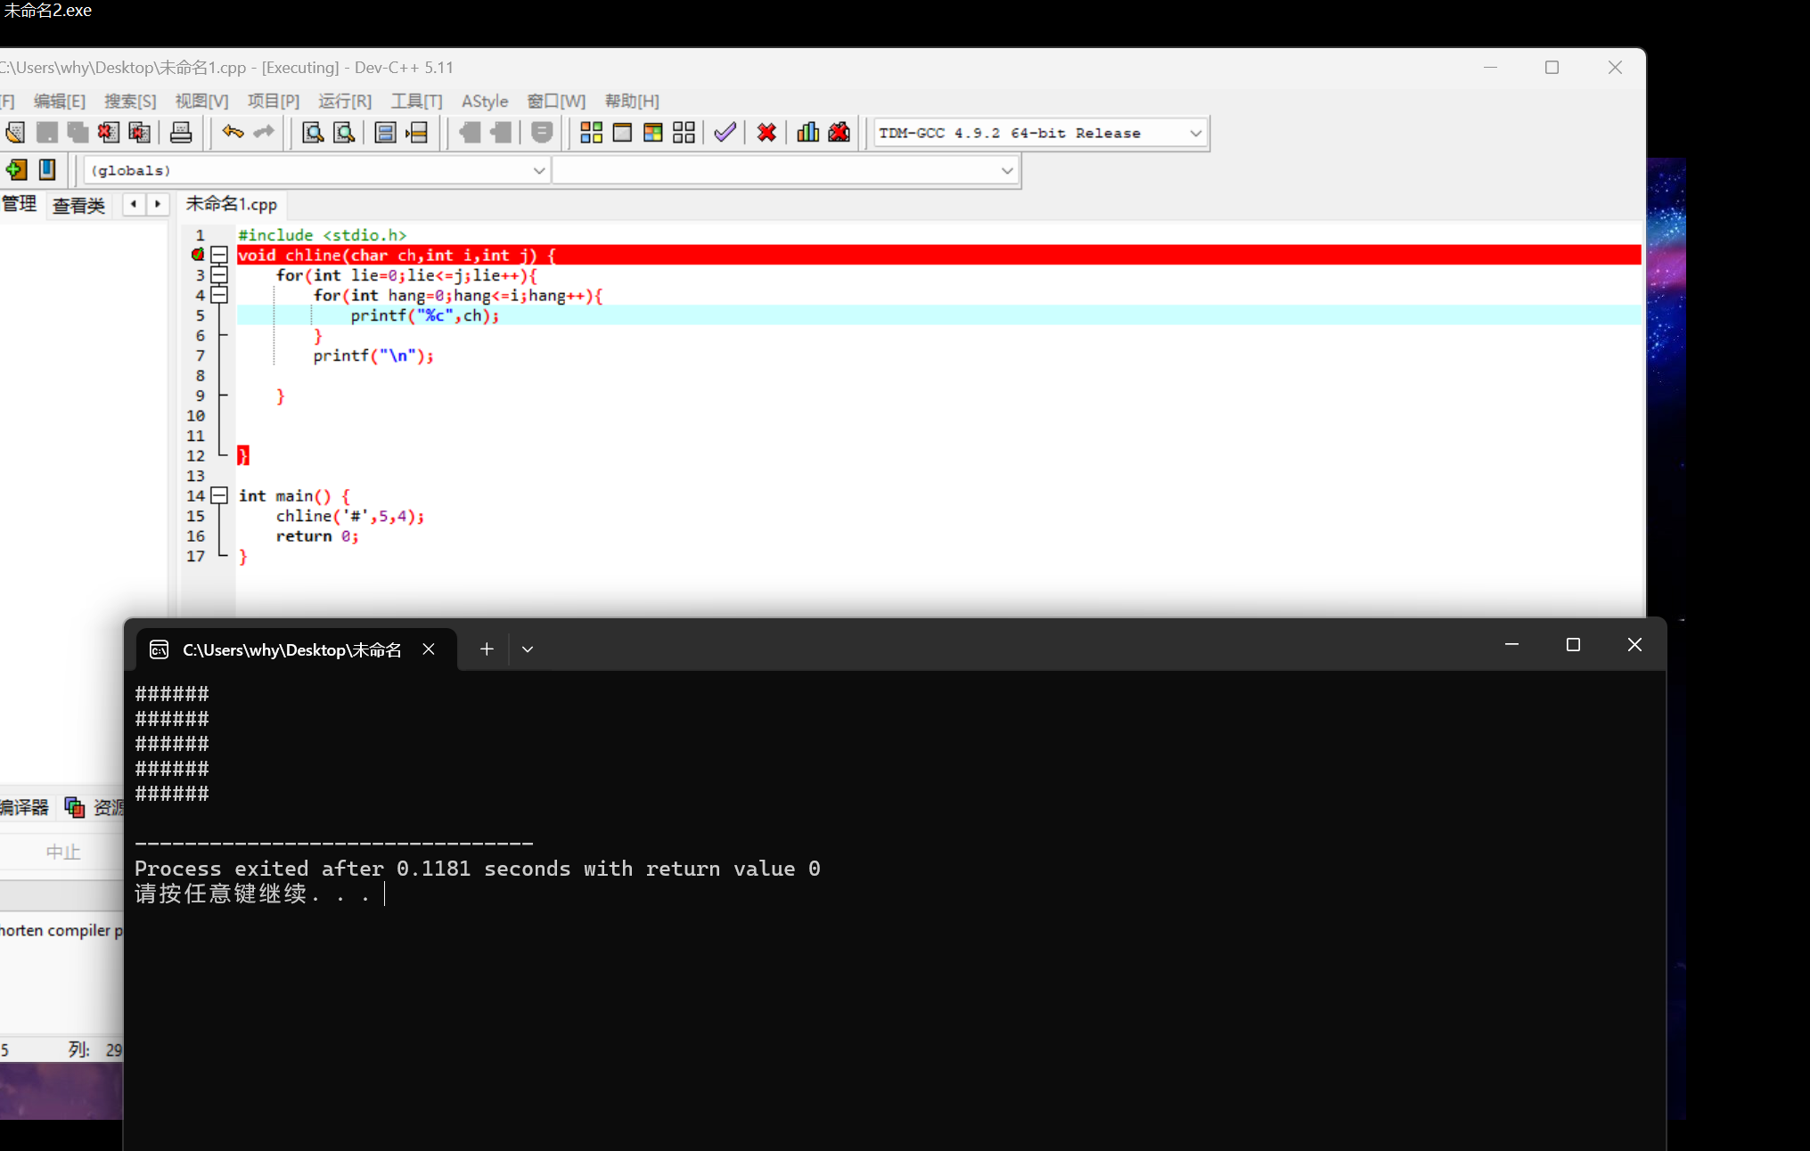This screenshot has width=1810, height=1151.
Task: Click the Find magnifier icon
Action: pyautogui.click(x=313, y=133)
